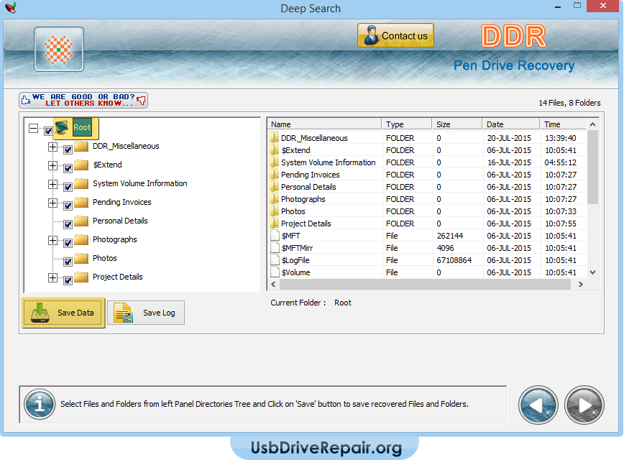Expand the $Extend node

52,165
